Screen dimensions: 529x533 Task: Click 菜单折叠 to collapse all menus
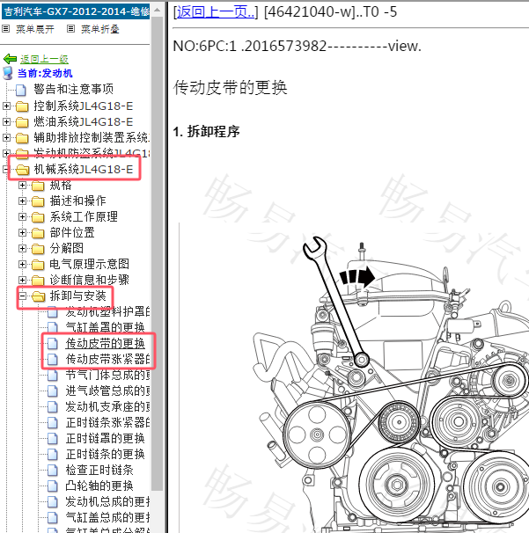[x=100, y=29]
